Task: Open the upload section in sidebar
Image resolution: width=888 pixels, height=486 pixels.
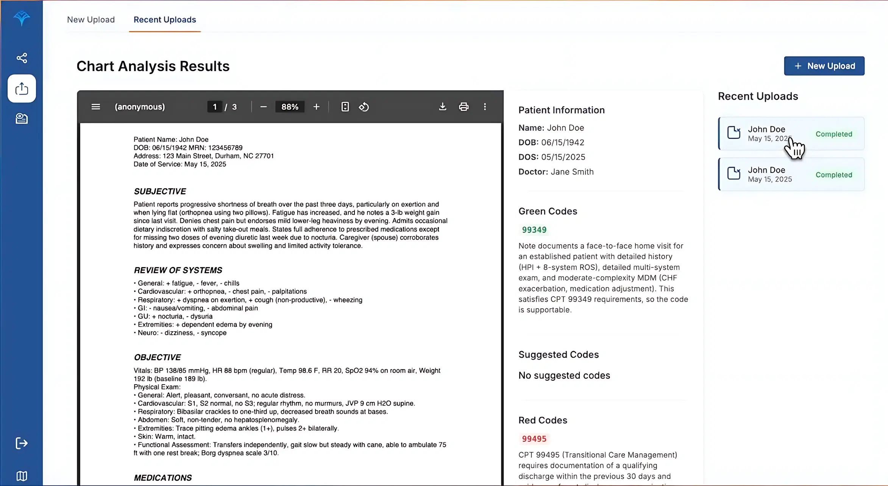Action: (x=22, y=89)
